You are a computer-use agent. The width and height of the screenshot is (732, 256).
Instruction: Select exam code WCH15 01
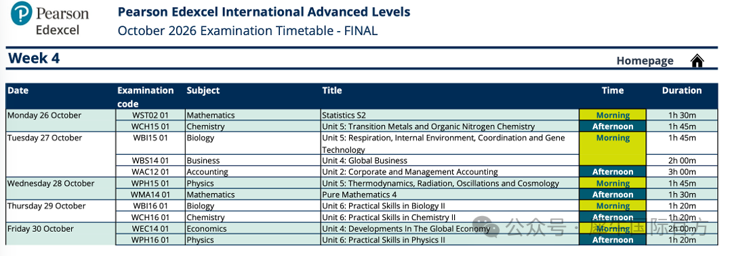(150, 126)
